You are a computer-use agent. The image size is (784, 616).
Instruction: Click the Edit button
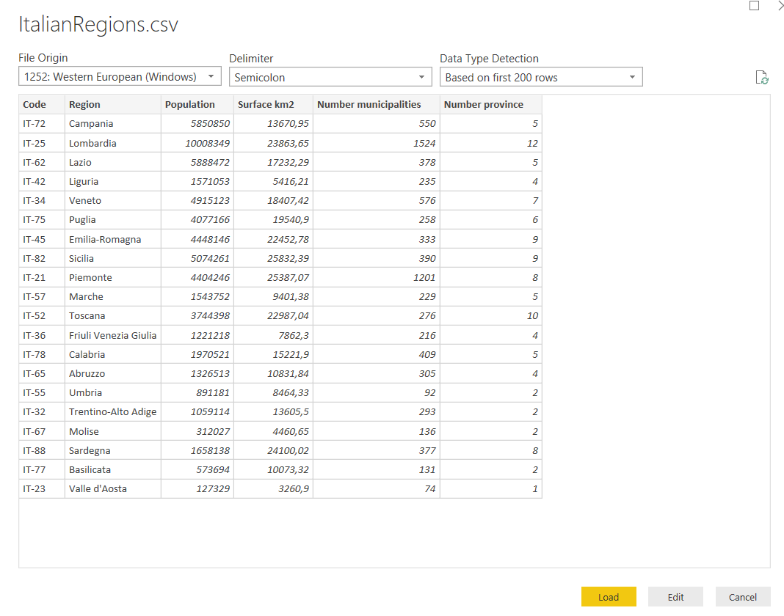pyautogui.click(x=675, y=597)
